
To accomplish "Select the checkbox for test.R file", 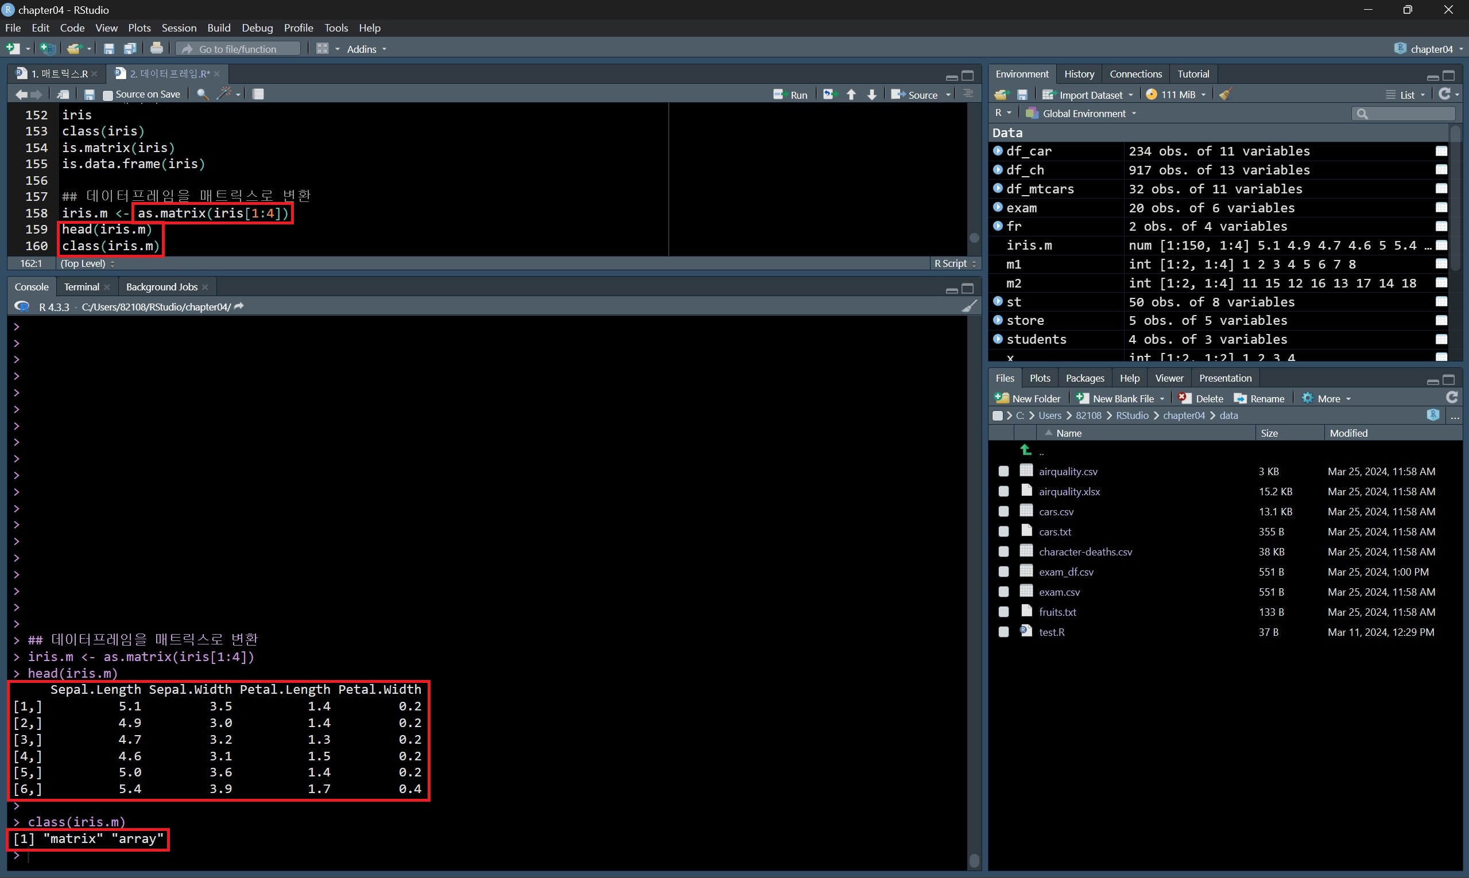I will [x=1003, y=632].
